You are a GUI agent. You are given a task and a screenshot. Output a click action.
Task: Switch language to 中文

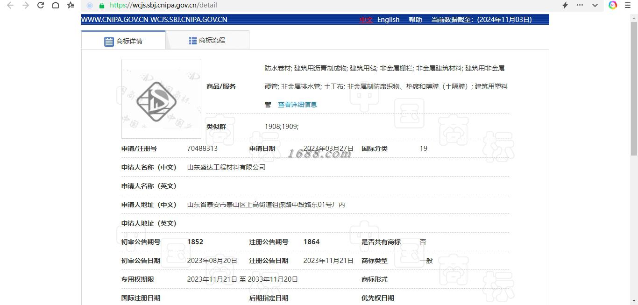[366, 20]
